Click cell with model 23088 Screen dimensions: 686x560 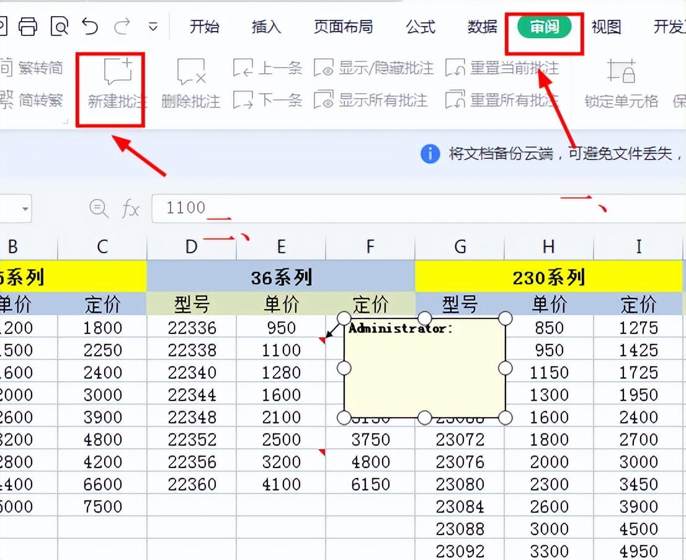[x=460, y=528]
